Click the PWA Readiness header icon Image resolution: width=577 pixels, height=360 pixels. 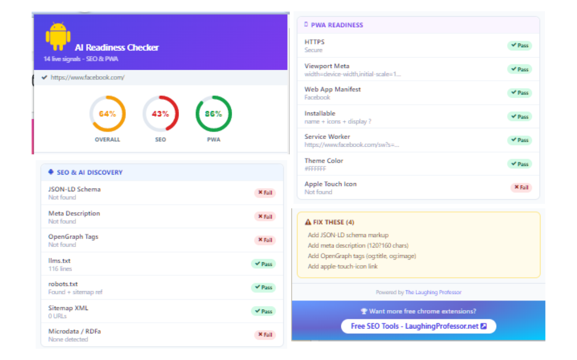click(307, 25)
